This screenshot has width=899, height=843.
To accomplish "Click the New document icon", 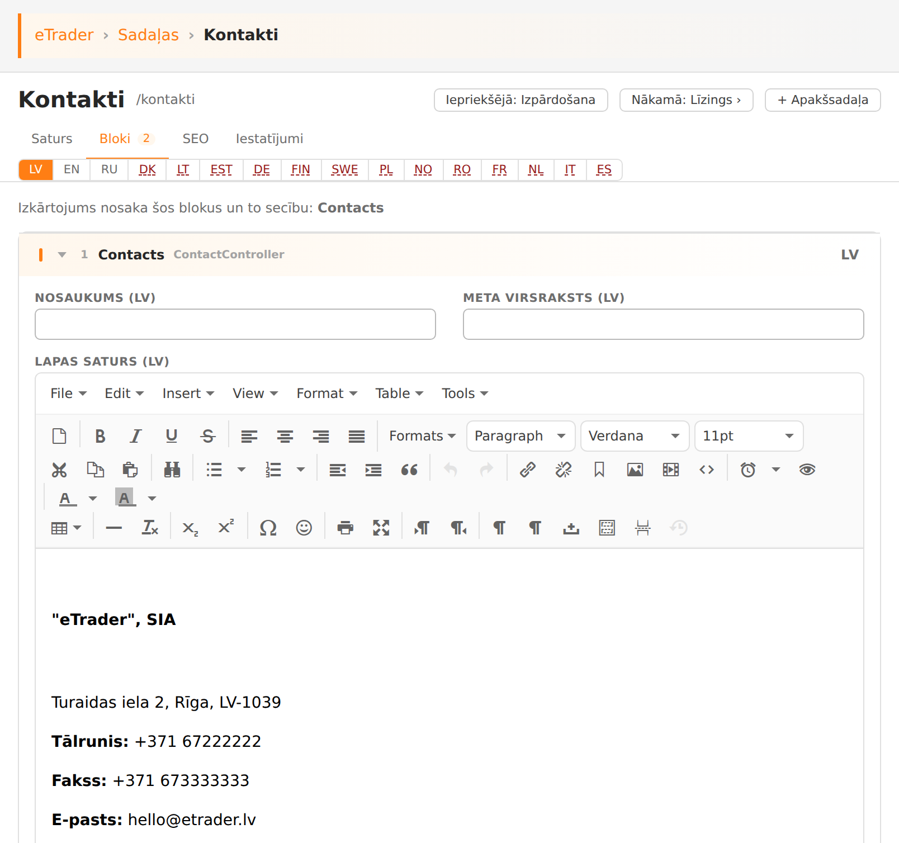I will coord(59,436).
